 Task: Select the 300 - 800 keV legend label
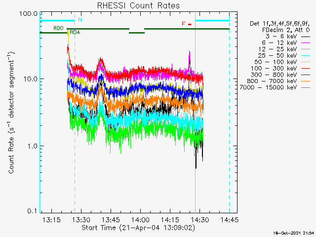coord(274,75)
